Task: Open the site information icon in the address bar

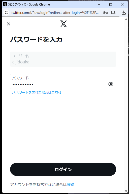Action: pyautogui.click(x=6, y=13)
